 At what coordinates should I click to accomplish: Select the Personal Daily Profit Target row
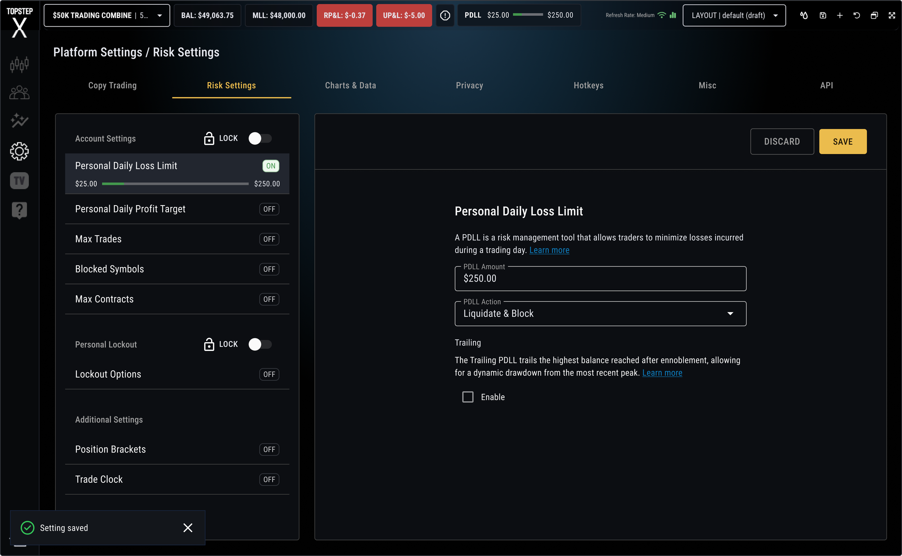point(177,209)
